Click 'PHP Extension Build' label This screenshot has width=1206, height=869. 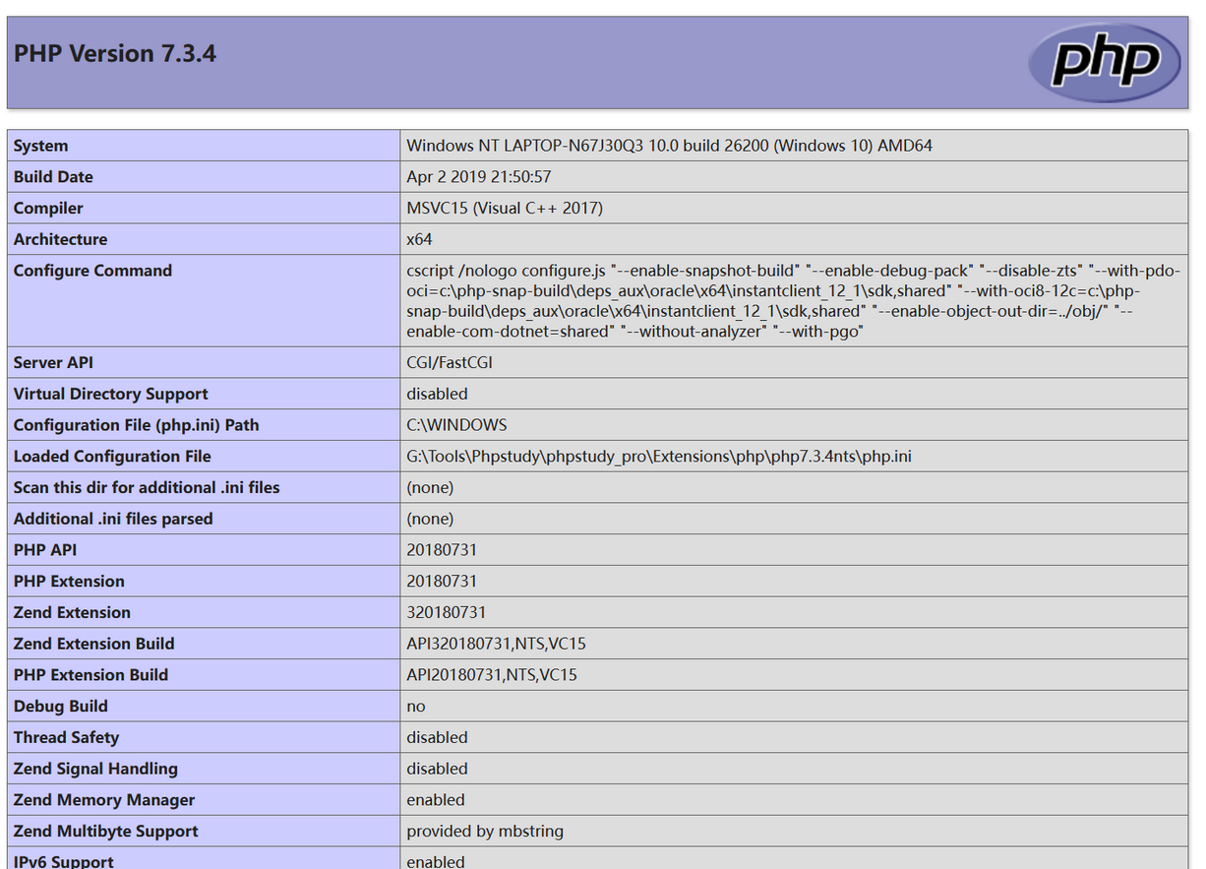coord(90,675)
